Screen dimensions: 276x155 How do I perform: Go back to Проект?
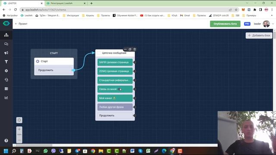(21, 24)
